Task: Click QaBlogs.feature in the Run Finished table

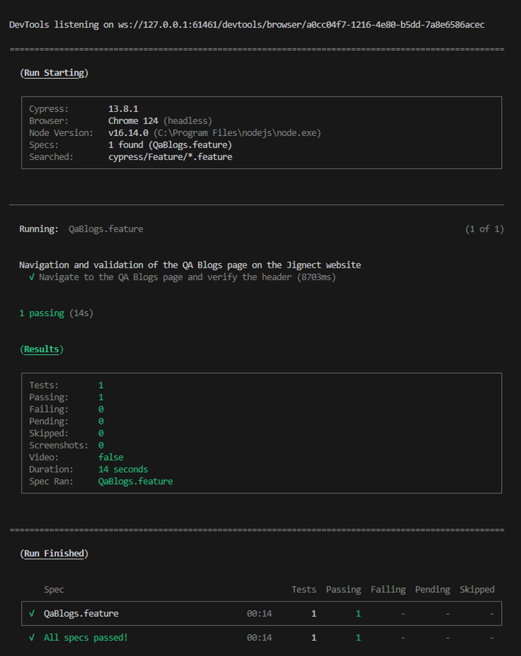Action: 81,614
